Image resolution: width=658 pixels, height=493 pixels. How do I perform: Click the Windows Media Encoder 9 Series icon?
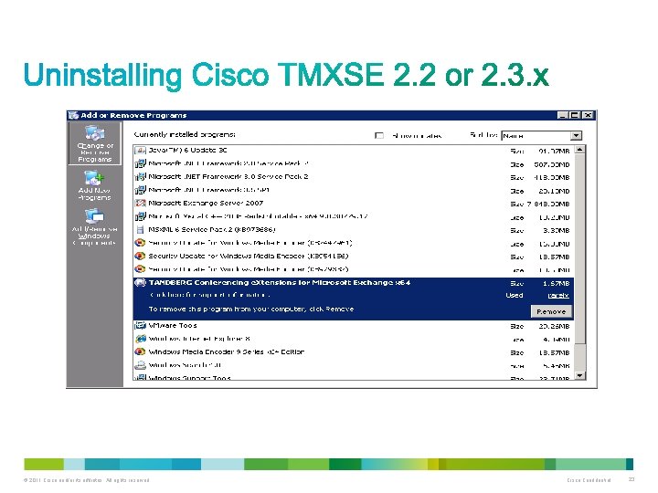140,351
